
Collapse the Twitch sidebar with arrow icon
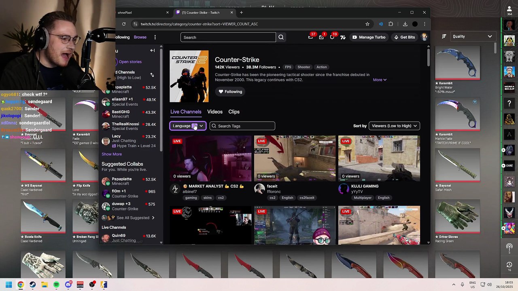153,51
